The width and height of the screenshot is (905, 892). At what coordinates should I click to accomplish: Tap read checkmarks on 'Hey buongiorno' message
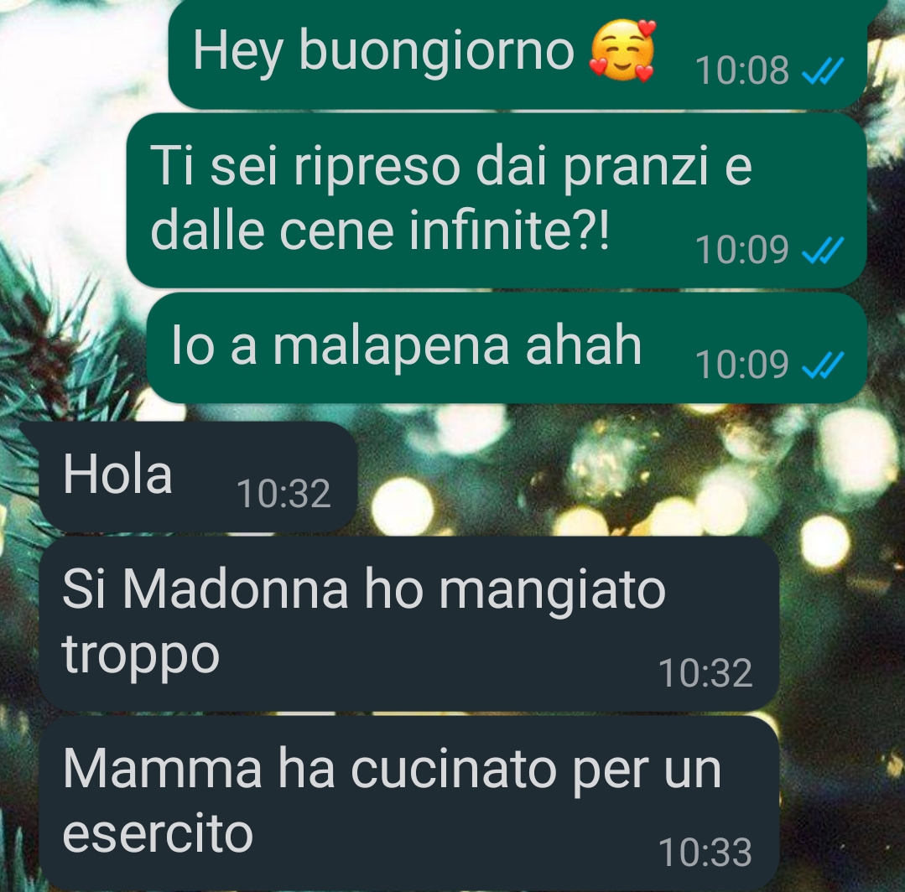click(824, 71)
